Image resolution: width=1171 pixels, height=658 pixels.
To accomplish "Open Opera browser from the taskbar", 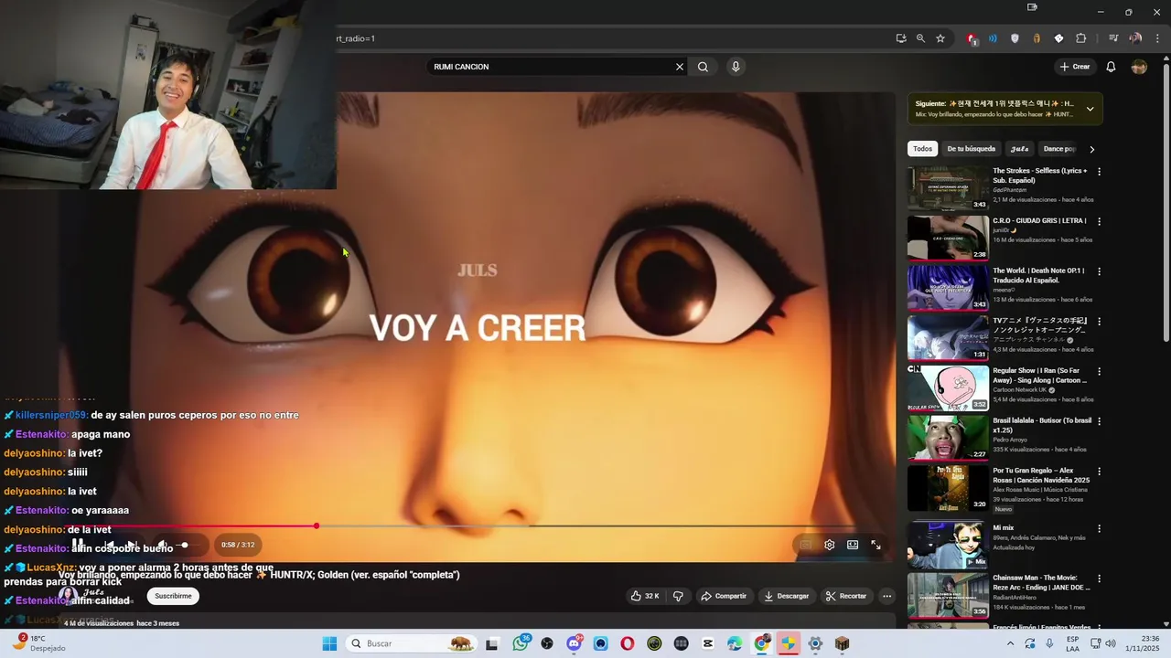I will pyautogui.click(x=628, y=643).
